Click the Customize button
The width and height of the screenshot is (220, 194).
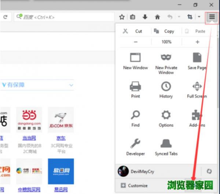point(134,186)
